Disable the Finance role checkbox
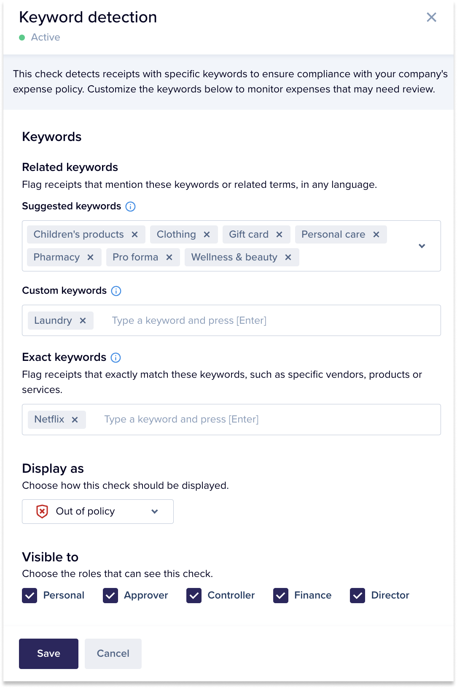Screen dimensions: 457x688 tap(281, 596)
